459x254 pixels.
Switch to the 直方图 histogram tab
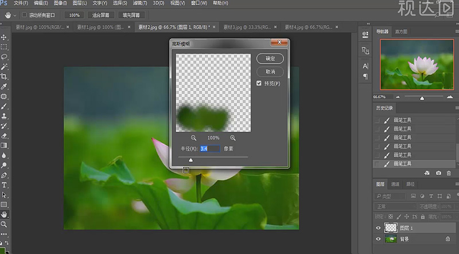click(401, 32)
